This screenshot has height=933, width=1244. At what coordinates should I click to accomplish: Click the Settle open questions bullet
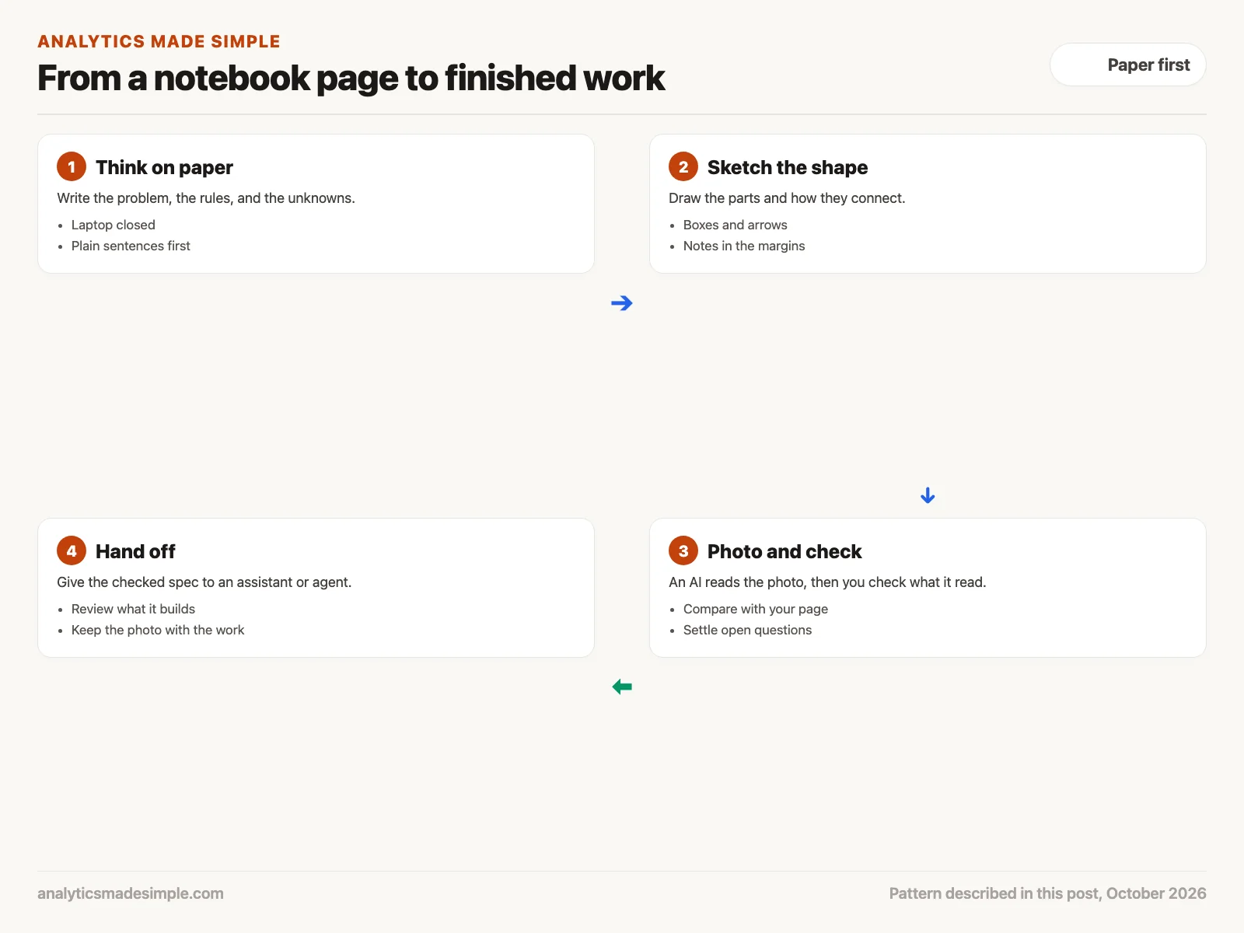pos(747,630)
